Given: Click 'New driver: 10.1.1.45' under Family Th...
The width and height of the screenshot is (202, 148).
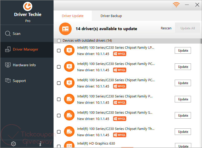Looking at the screenshot, I should click(93, 135).
